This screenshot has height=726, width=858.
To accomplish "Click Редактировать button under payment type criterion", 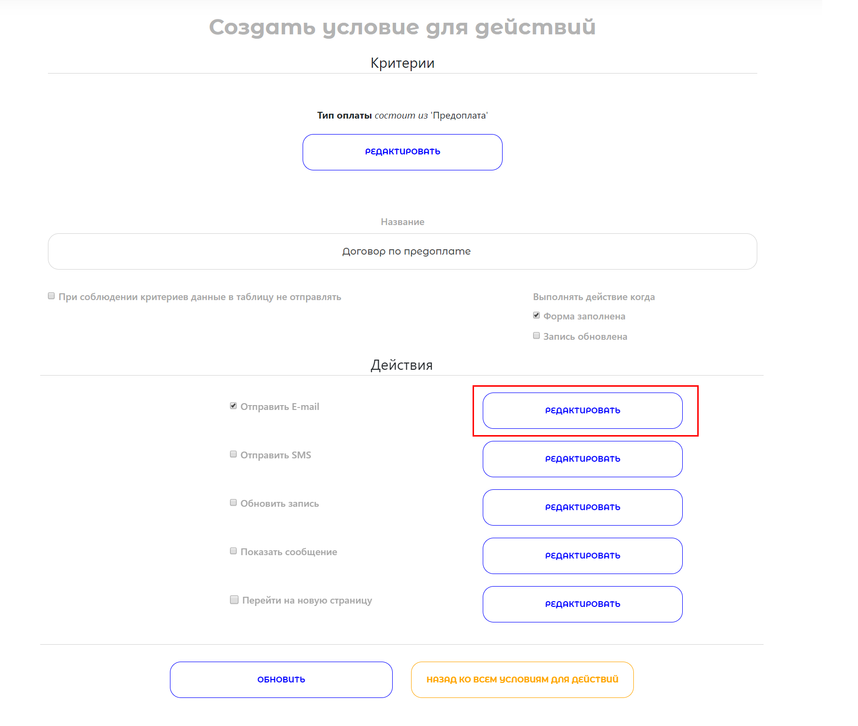I will pyautogui.click(x=402, y=152).
